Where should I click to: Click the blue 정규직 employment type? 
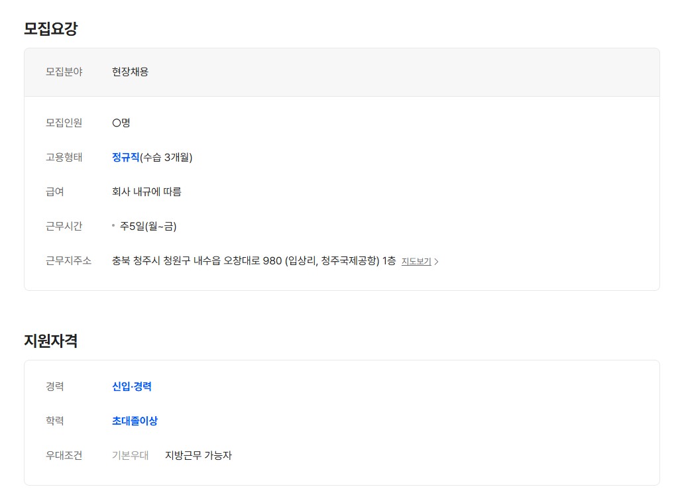coord(125,157)
